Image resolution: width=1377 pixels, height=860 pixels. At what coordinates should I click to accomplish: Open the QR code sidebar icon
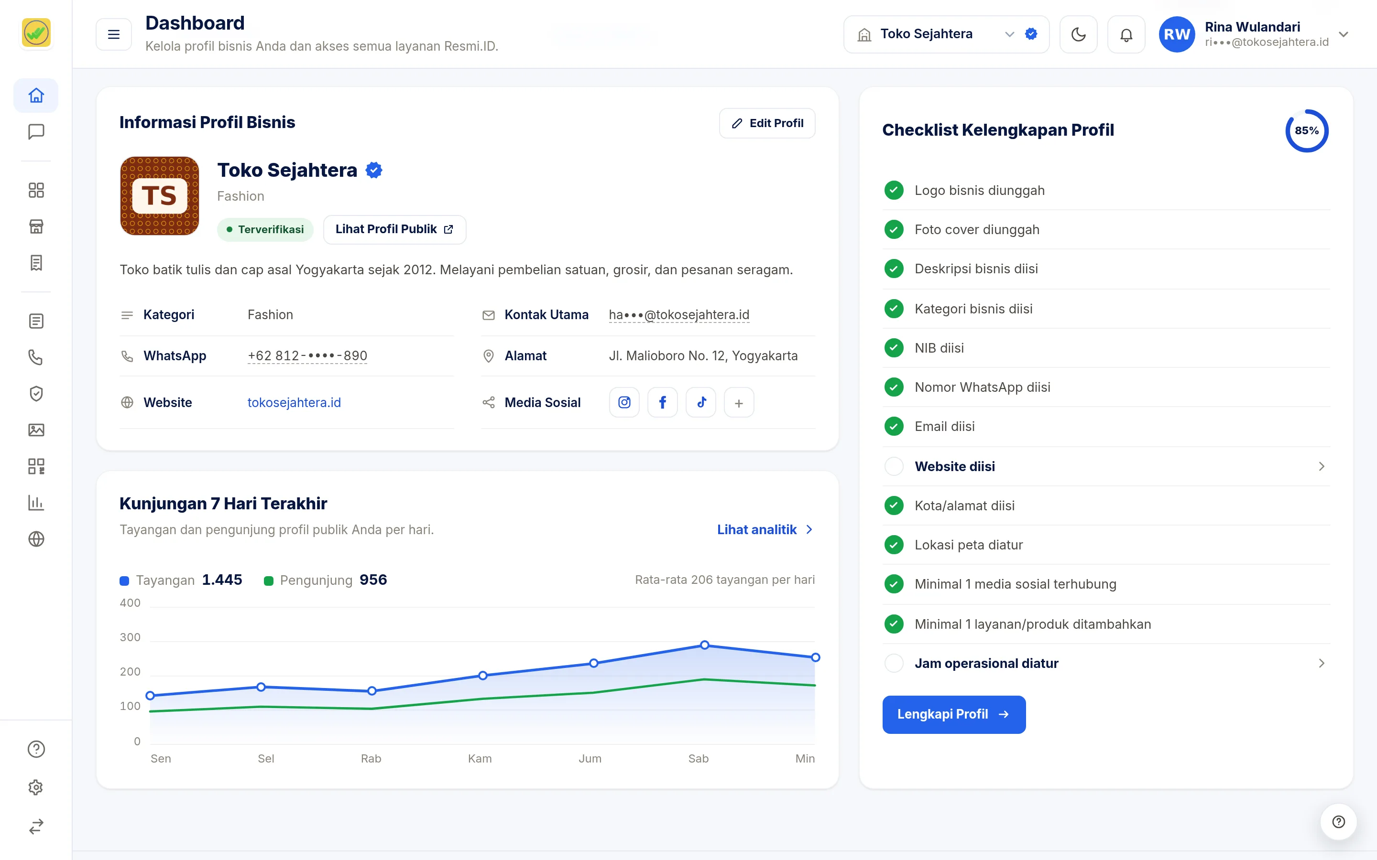[36, 466]
